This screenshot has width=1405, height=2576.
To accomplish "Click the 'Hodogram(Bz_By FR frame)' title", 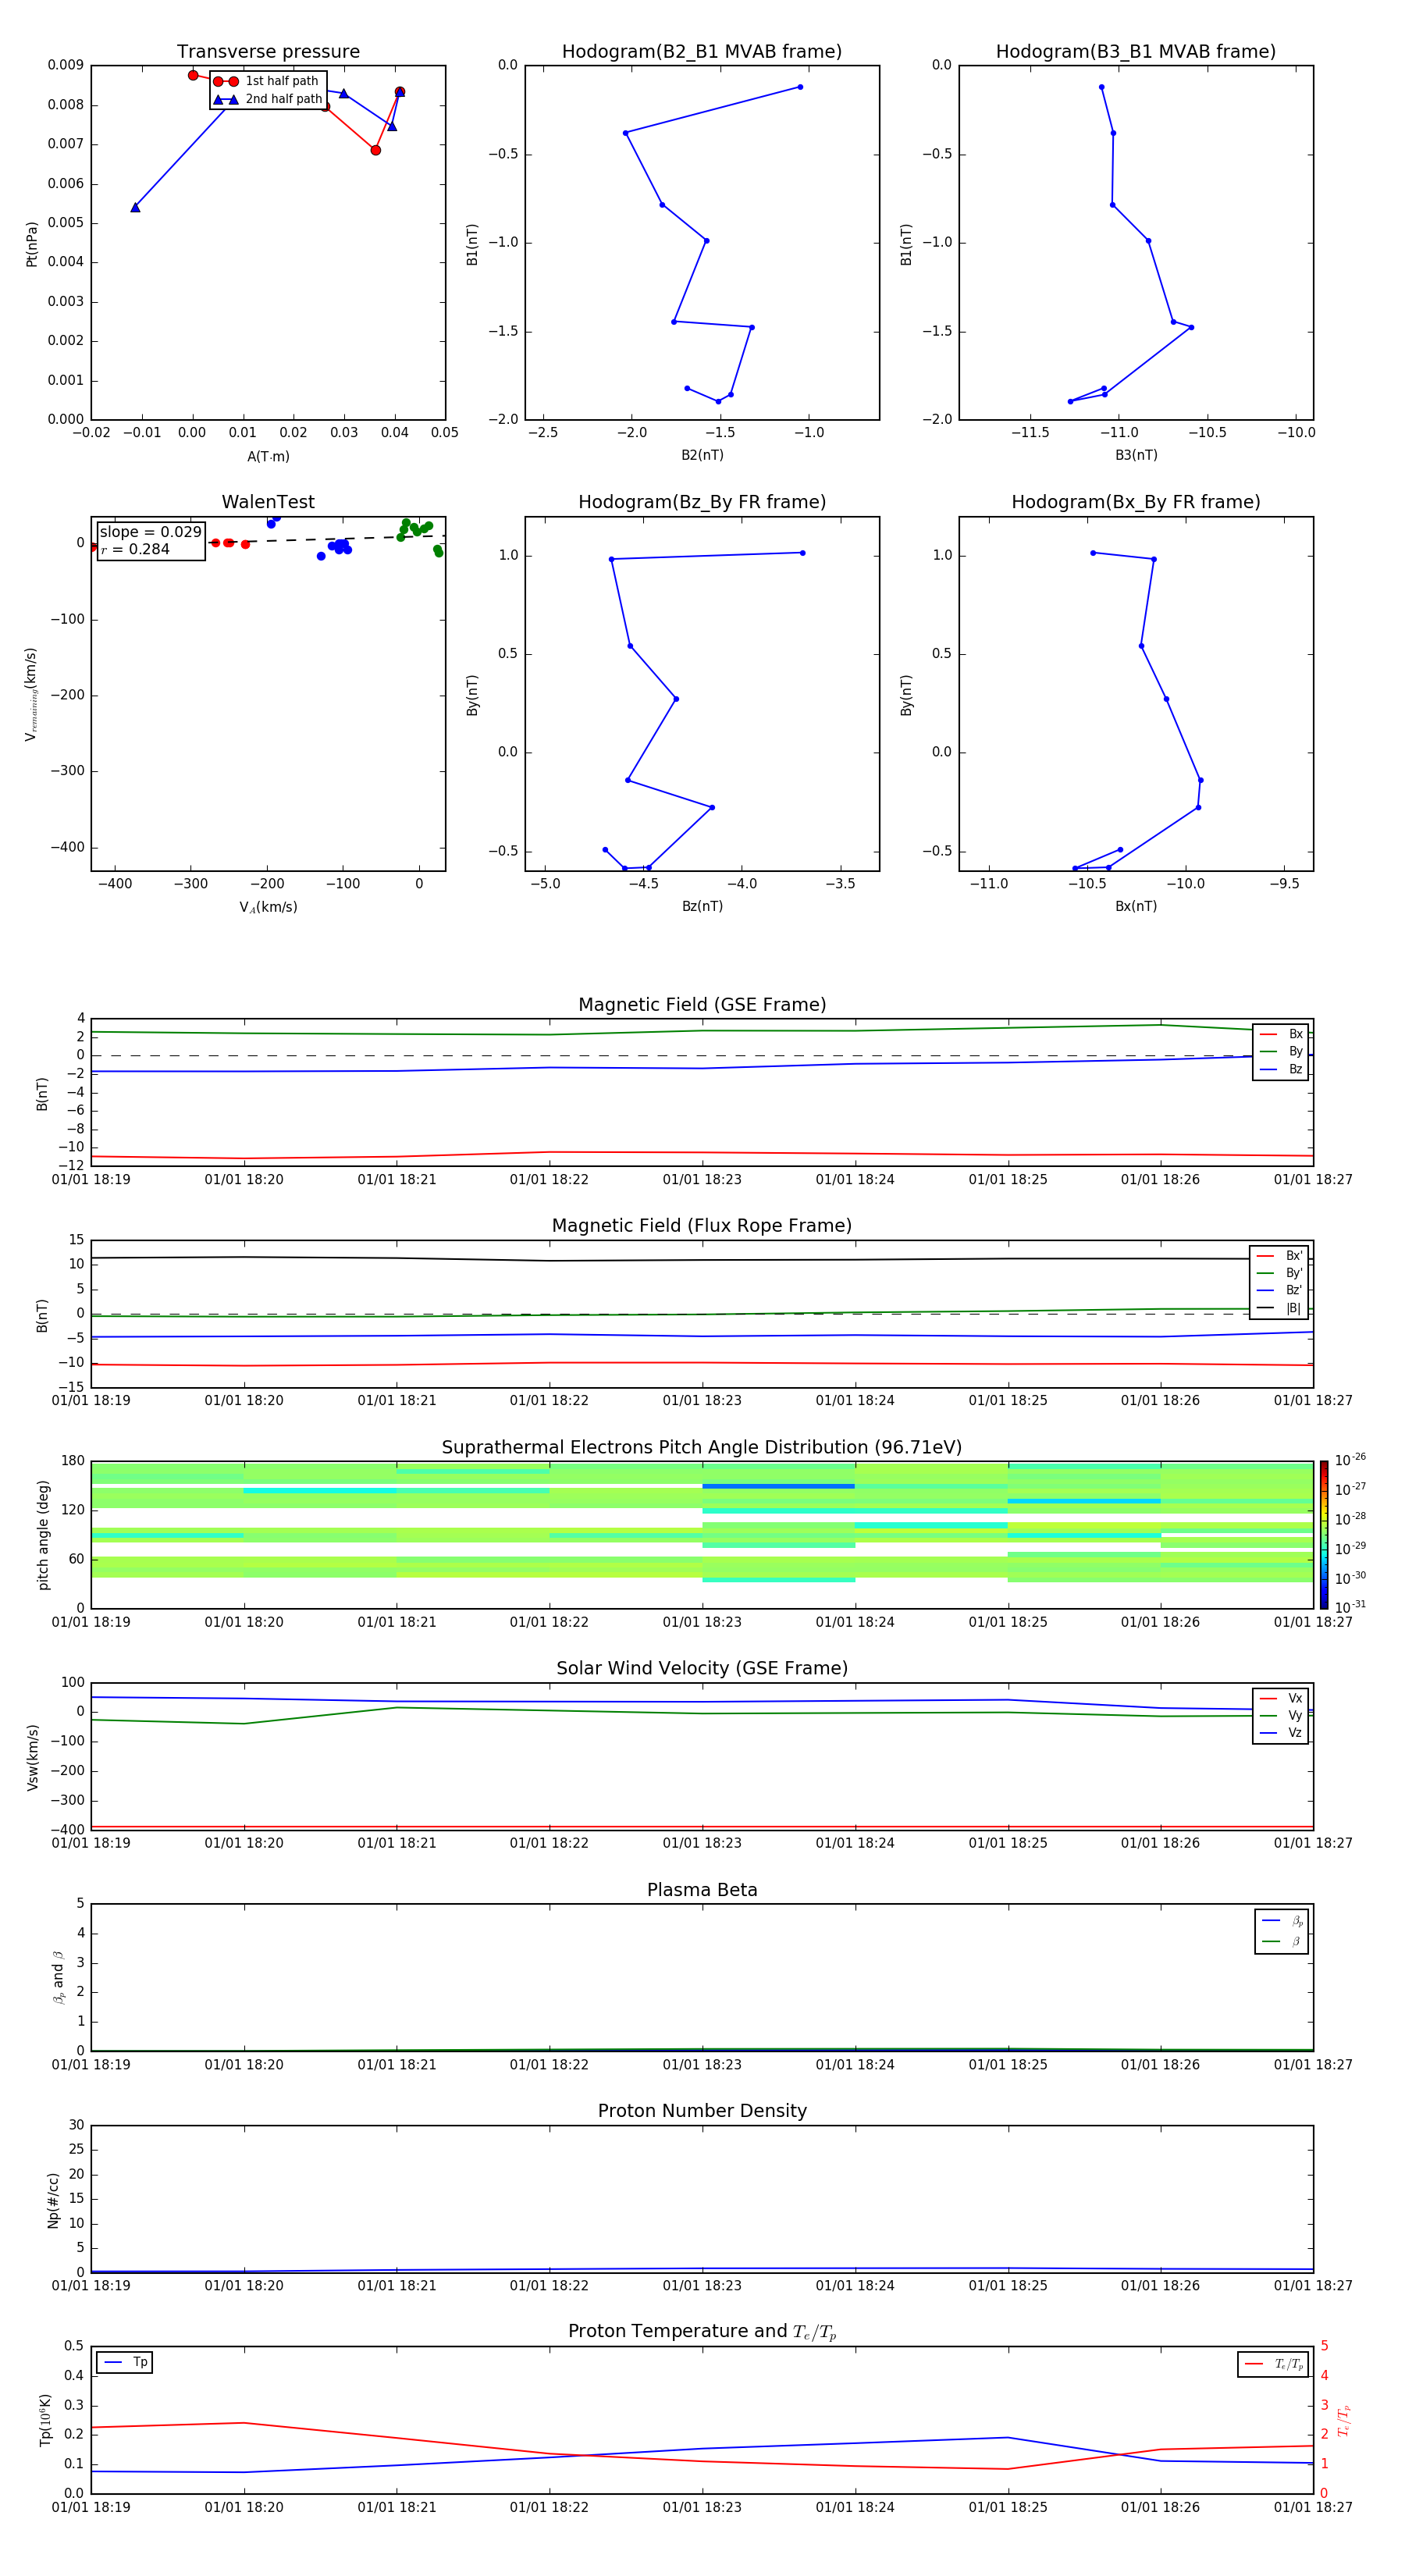I will (702, 502).
